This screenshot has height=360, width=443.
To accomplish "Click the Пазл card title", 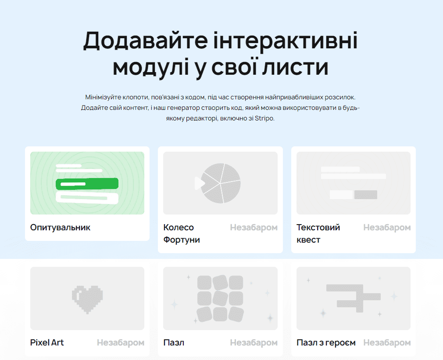I will [174, 342].
